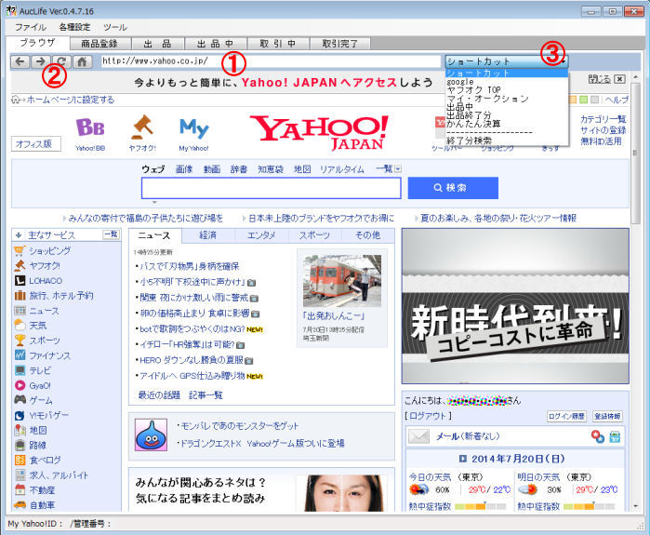Screen dimensions: 650x535
Task: Open Yahoo! BB icon
Action: pyautogui.click(x=90, y=127)
